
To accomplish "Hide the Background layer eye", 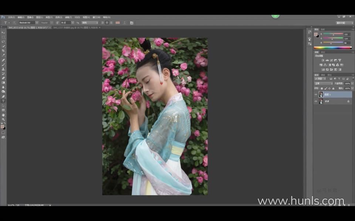I will point(316,101).
